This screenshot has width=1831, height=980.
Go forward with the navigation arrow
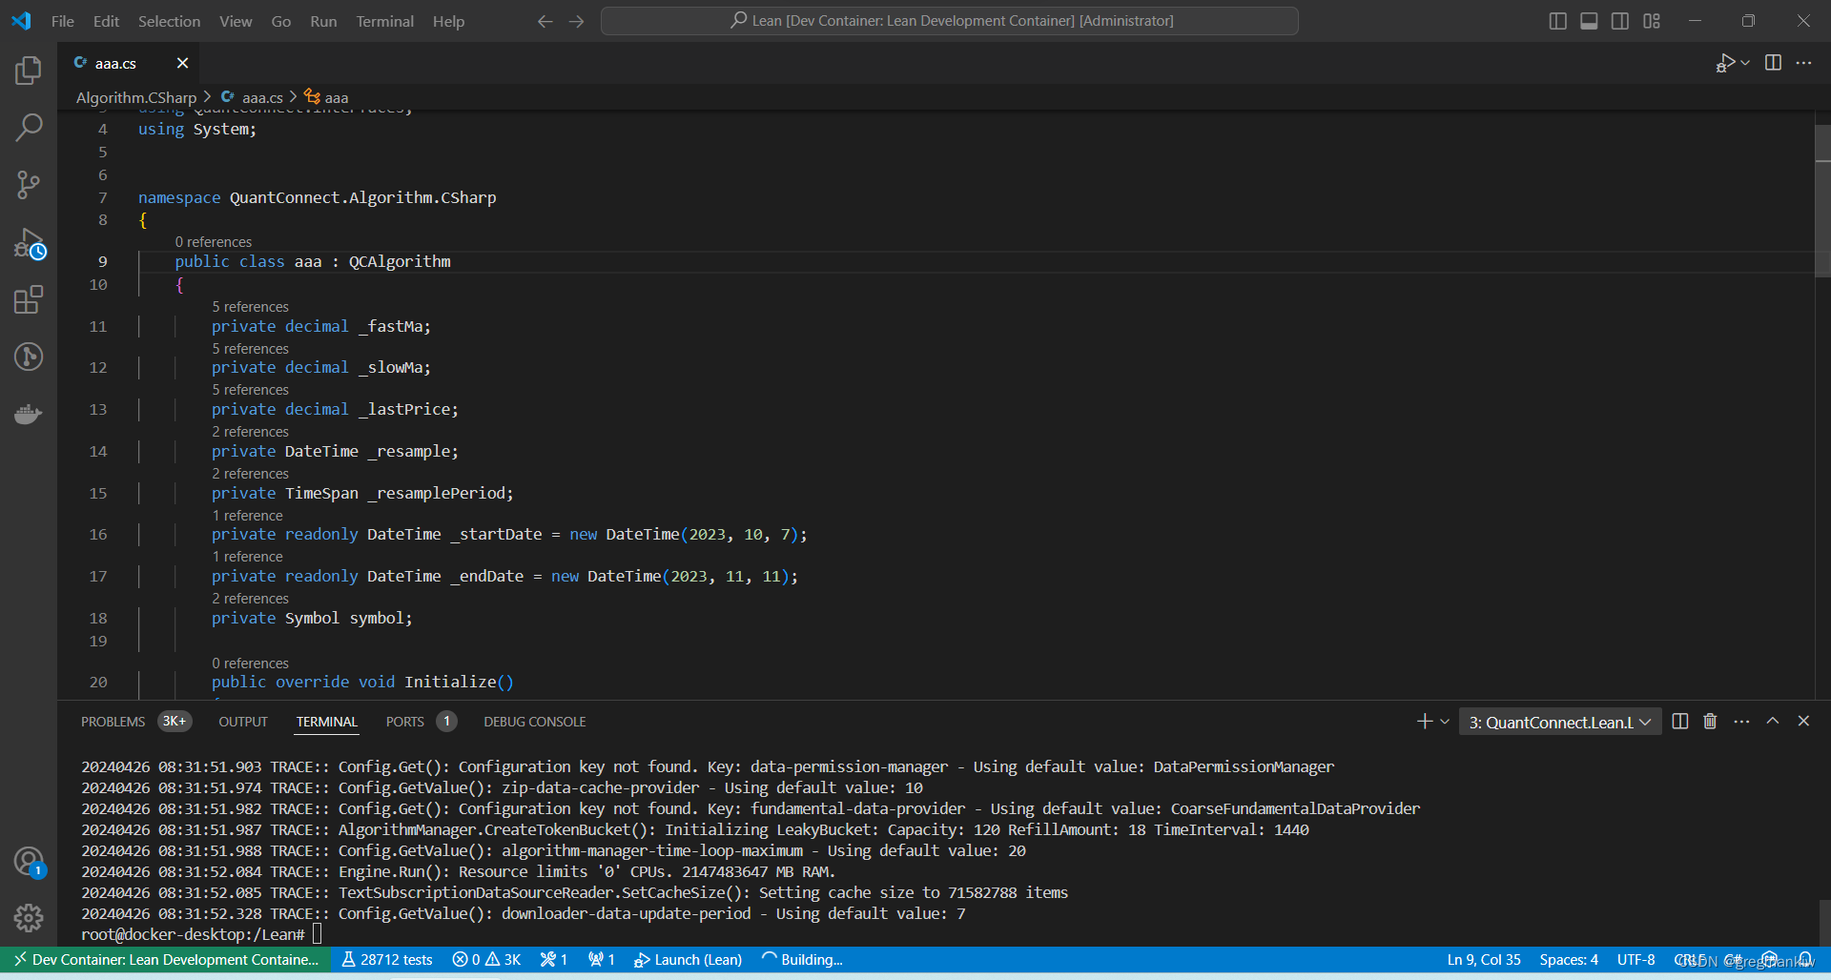(576, 21)
